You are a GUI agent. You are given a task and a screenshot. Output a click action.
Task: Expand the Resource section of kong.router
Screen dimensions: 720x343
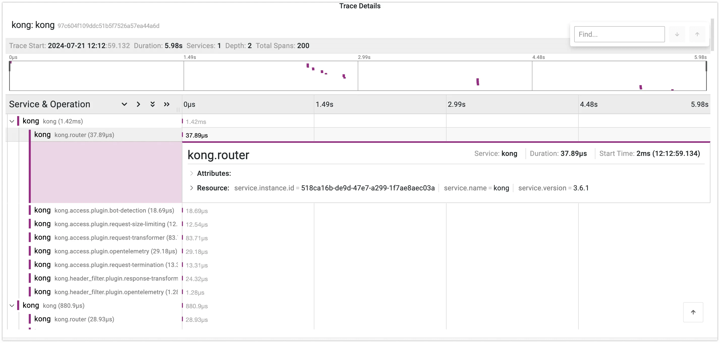tap(192, 188)
